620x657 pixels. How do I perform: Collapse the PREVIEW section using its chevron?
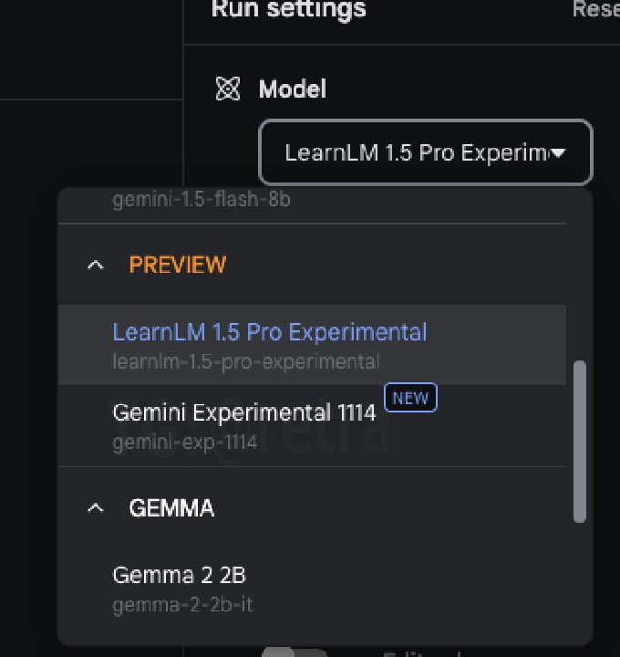coord(95,266)
